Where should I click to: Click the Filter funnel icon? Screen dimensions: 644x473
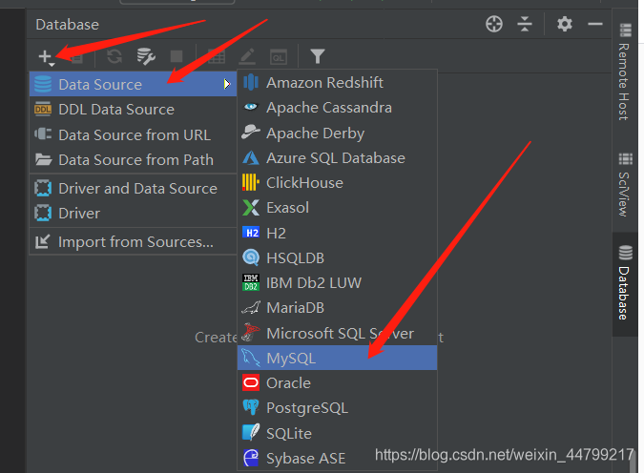(318, 56)
